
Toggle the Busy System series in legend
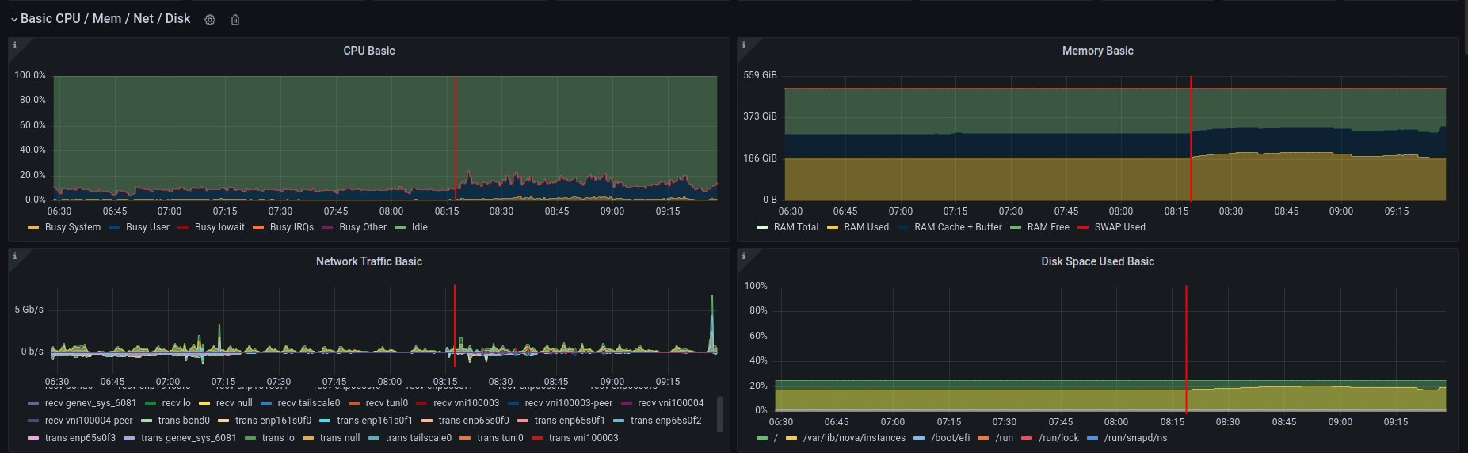coord(72,227)
